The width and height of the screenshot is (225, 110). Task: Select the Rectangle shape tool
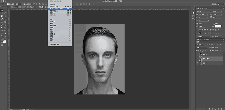point(5,28)
